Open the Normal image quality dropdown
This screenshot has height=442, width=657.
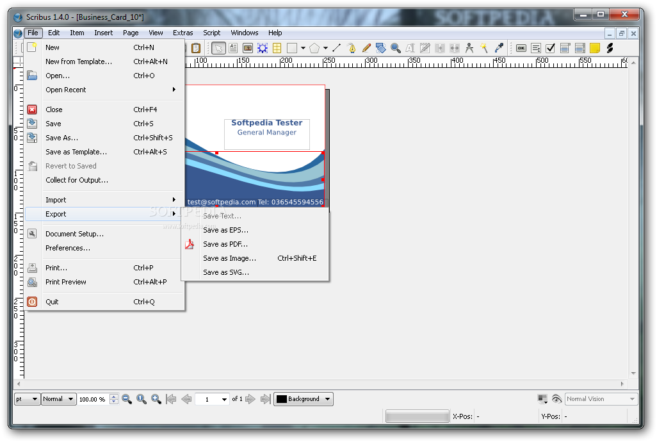pyautogui.click(x=59, y=399)
